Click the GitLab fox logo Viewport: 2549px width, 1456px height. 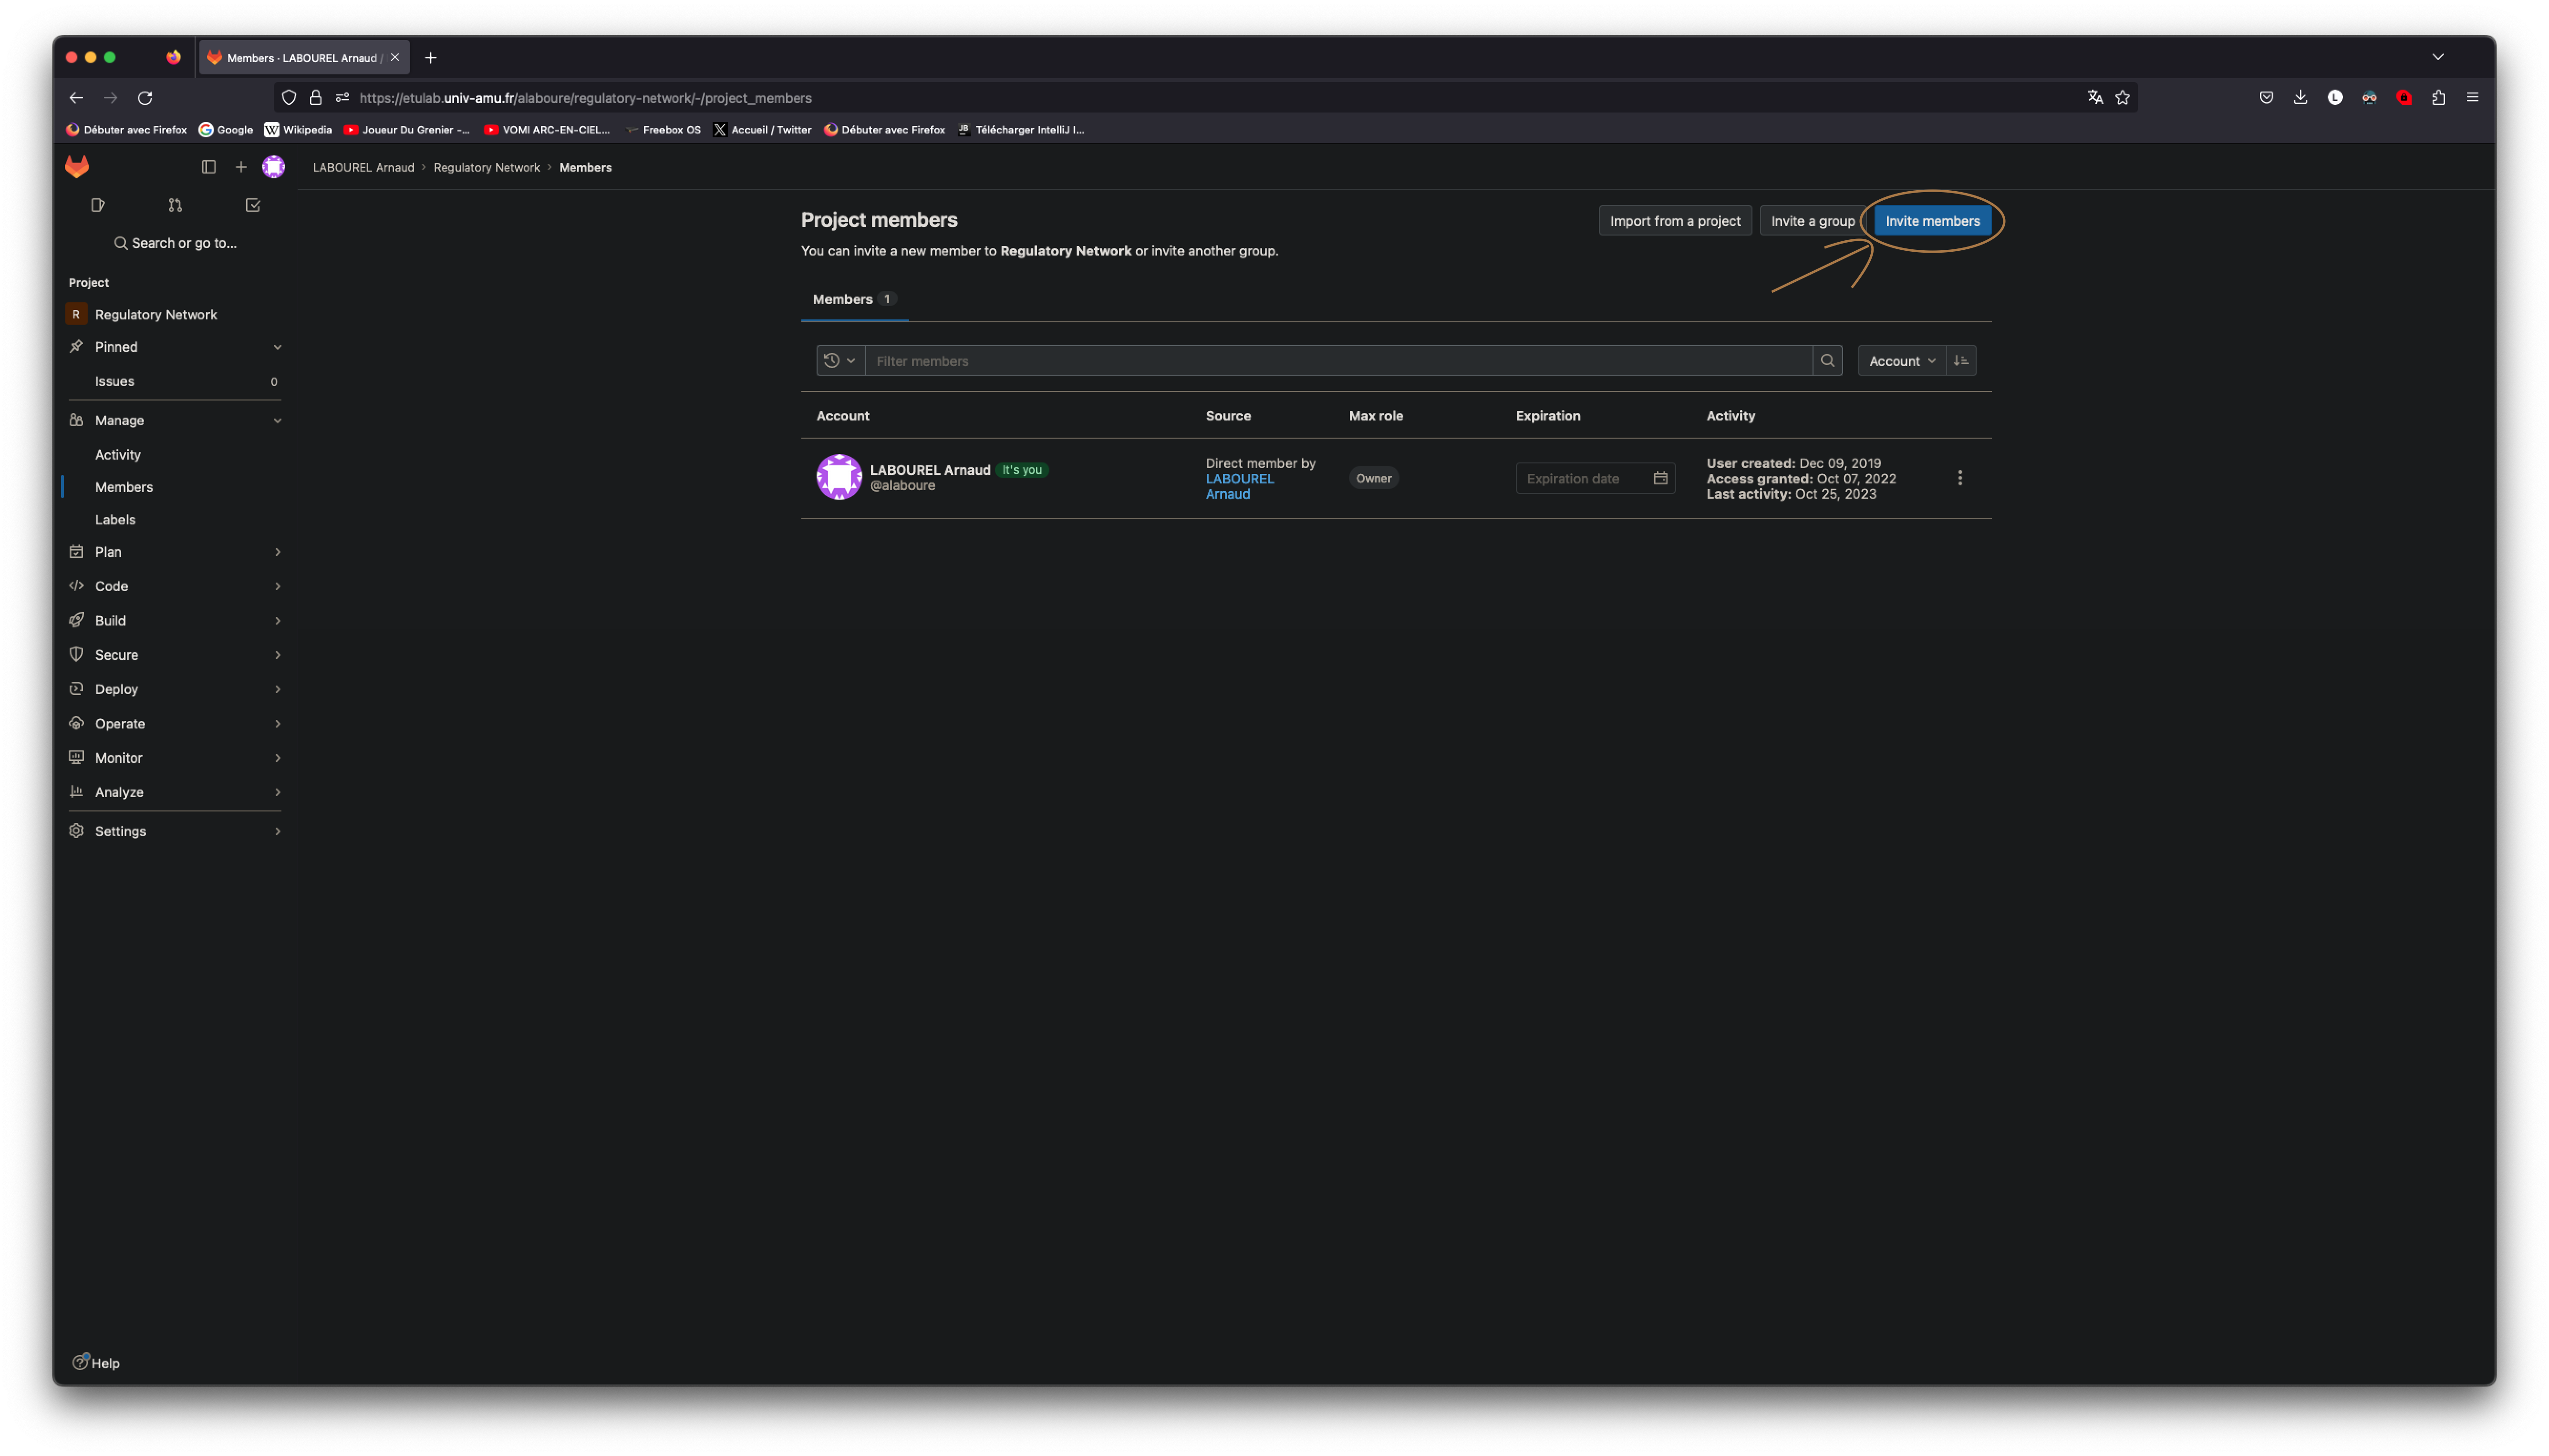[x=77, y=166]
